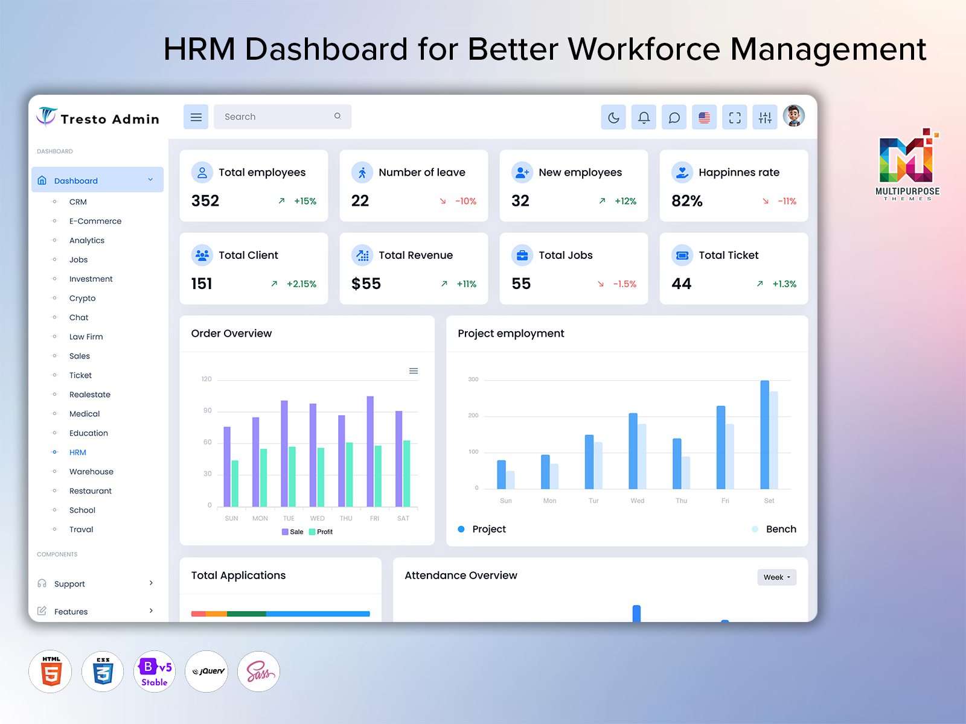This screenshot has height=724, width=966.
Task: Click the Number of leave walking icon
Action: click(362, 173)
